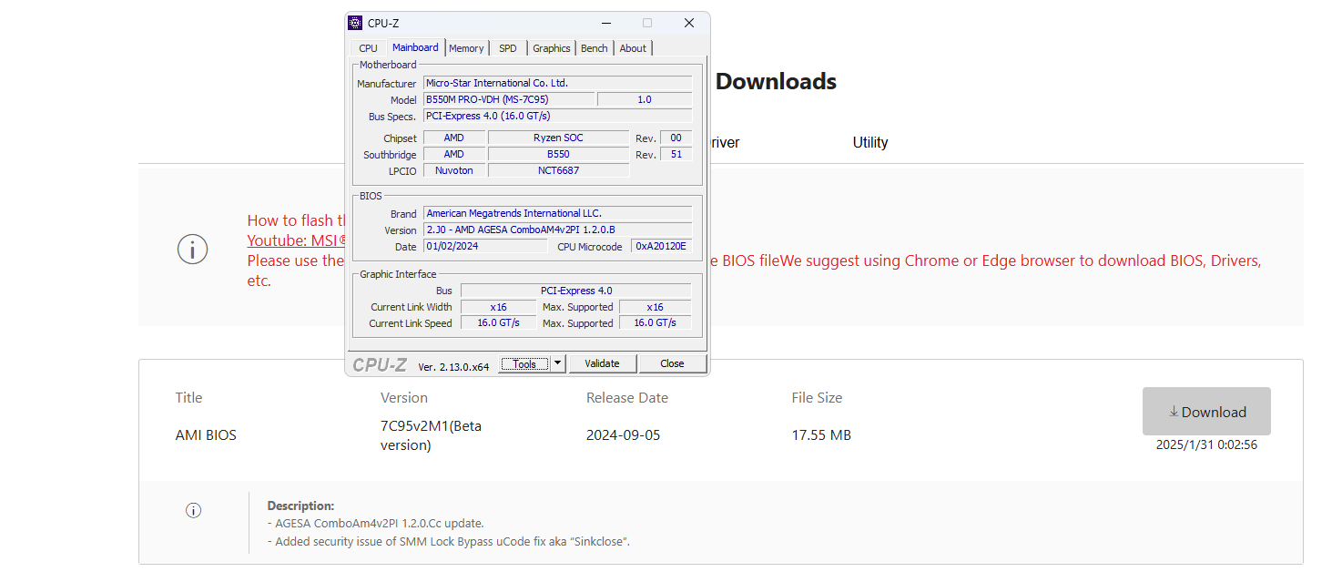Close the CPU-Z window via title bar X
Image resolution: width=1332 pixels, height=572 pixels.
(689, 23)
